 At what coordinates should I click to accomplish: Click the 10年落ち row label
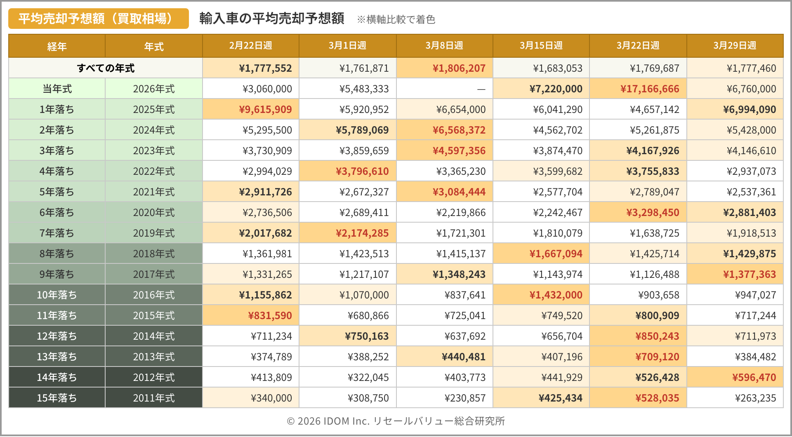click(x=57, y=295)
